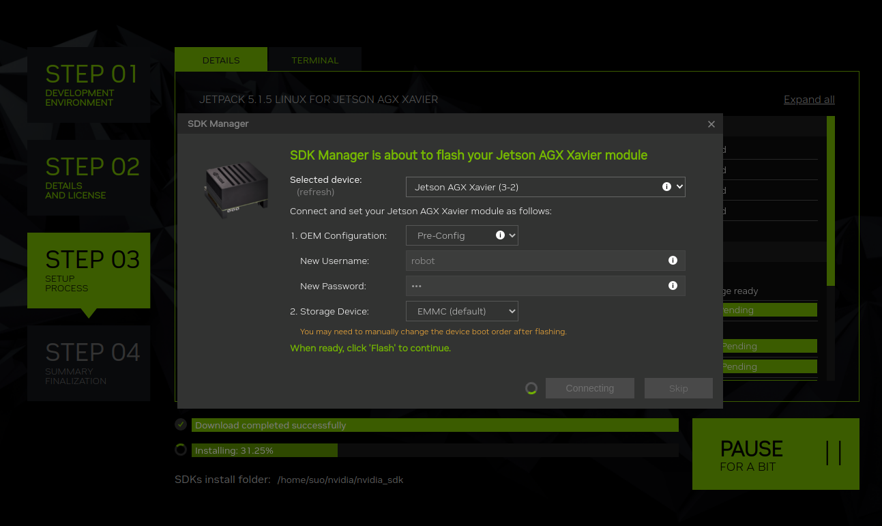
Task: Click the Jetson AGX Xavier module image
Action: pos(236,189)
